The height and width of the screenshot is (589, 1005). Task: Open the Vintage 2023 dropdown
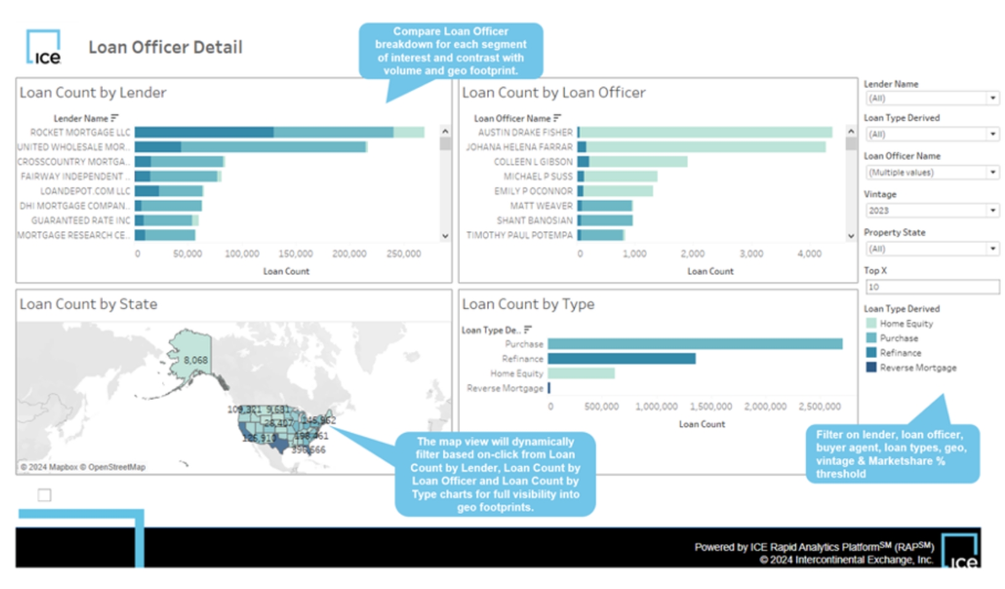[x=932, y=211]
